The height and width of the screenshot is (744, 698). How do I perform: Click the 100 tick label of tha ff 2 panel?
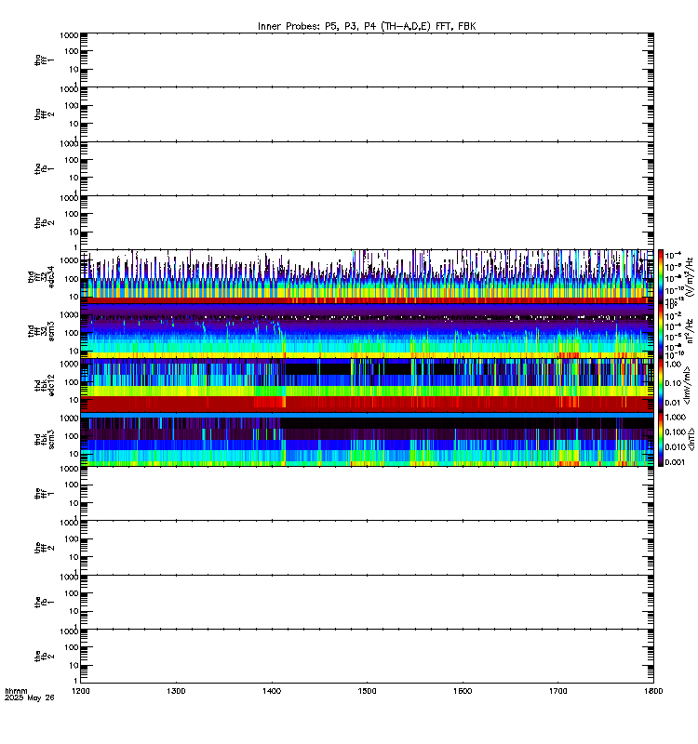click(72, 105)
